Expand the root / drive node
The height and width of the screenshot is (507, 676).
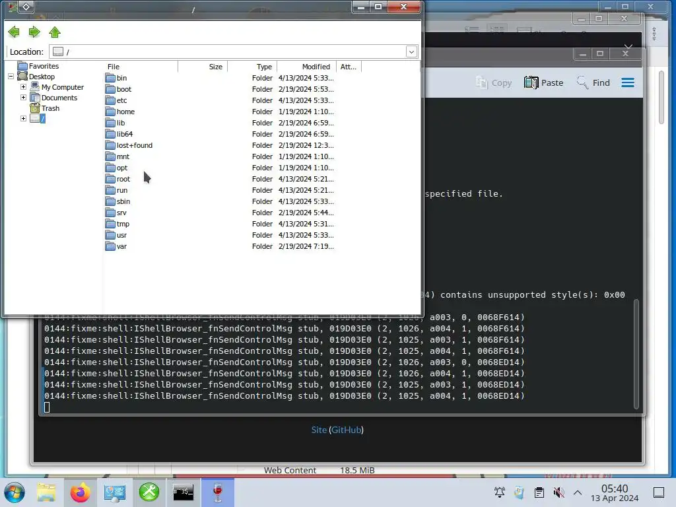[x=23, y=119]
